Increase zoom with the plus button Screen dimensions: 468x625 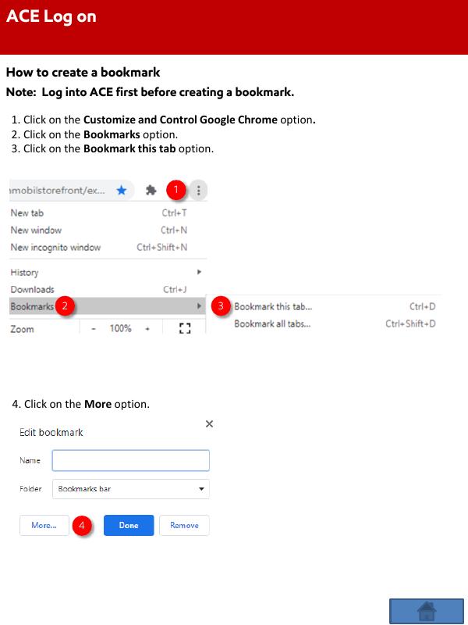pyautogui.click(x=148, y=329)
